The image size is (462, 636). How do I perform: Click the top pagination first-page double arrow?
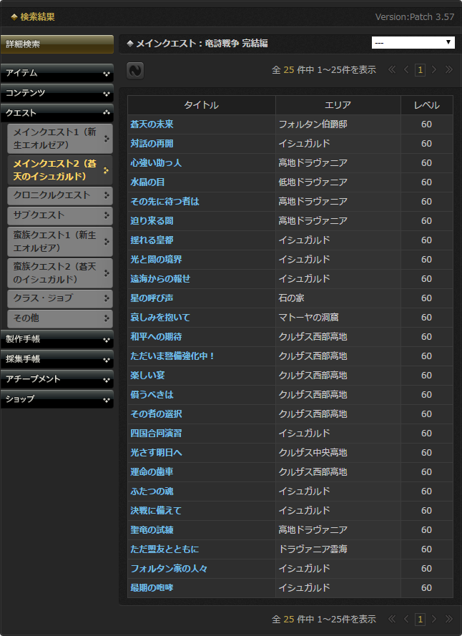click(392, 69)
